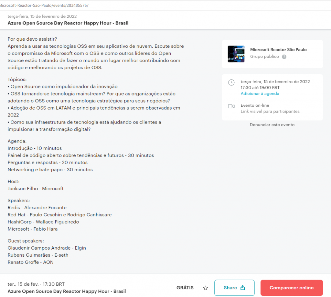Open Microsoft Reactor São Paulo group thumbnail
The height and width of the screenshot is (297, 331).
click(236, 54)
